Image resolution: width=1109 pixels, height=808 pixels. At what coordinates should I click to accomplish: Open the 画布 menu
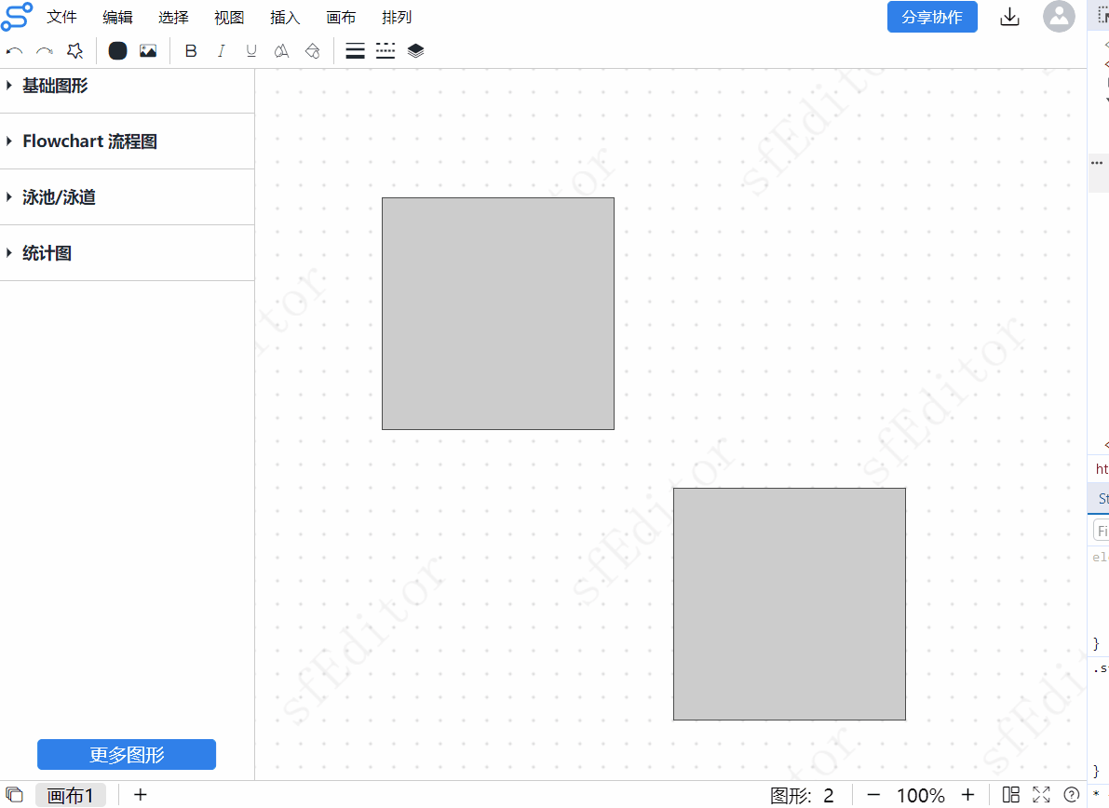click(341, 17)
